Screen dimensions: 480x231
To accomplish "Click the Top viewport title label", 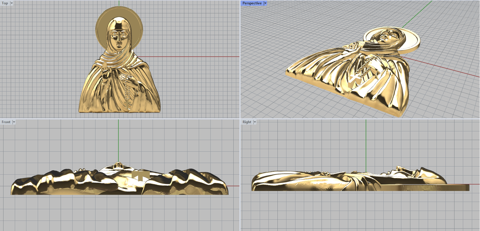I will (x=5, y=3).
